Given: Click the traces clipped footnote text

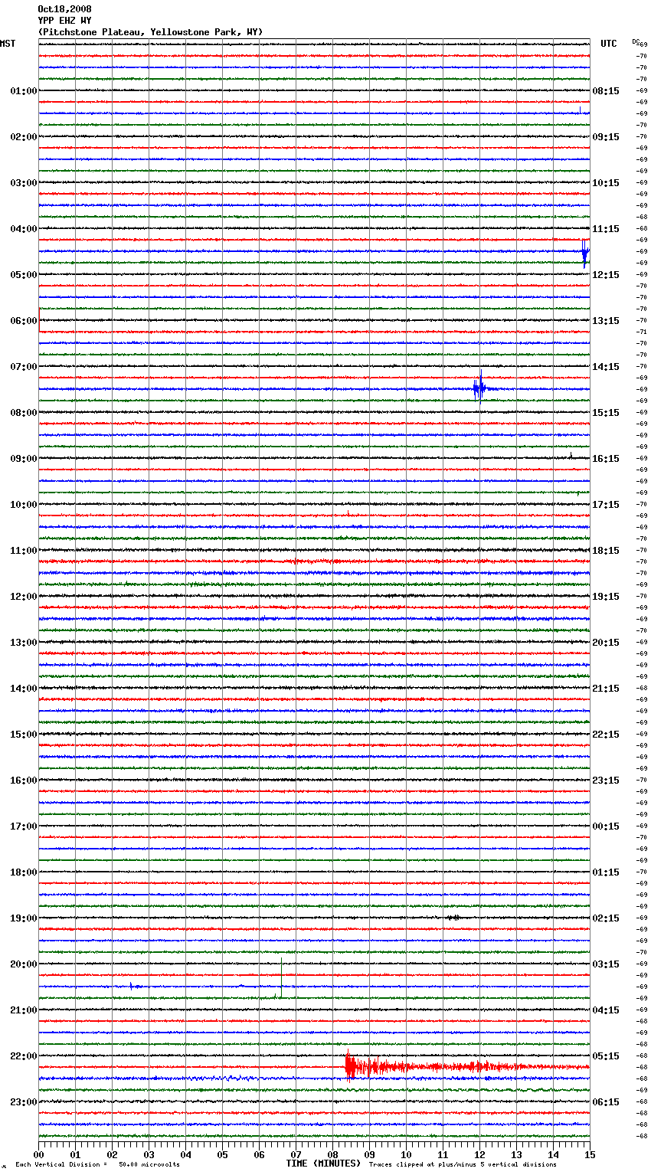Looking at the screenshot, I should [463, 1164].
